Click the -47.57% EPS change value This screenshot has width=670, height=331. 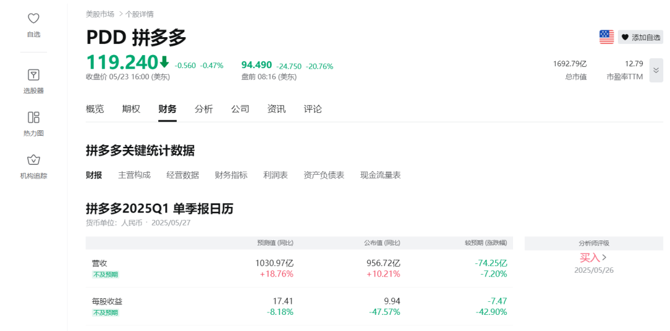tap(385, 312)
